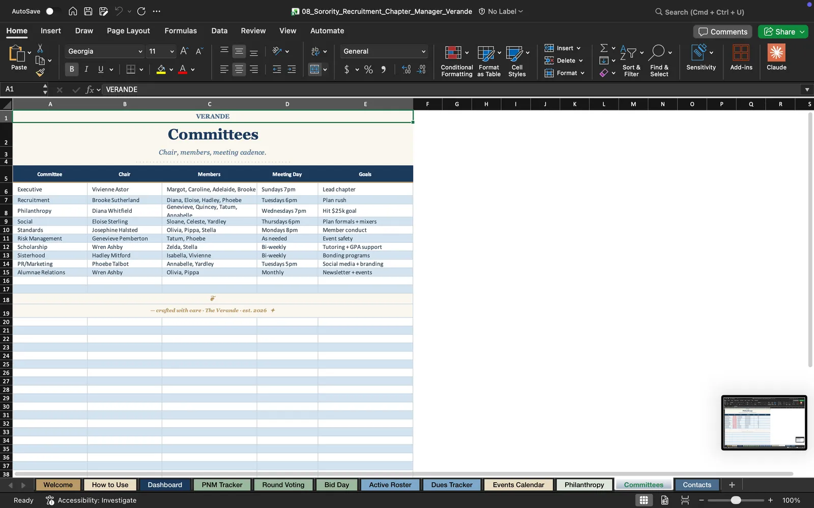
Task: Activate the Format Painter brush icon
Action: pyautogui.click(x=40, y=73)
